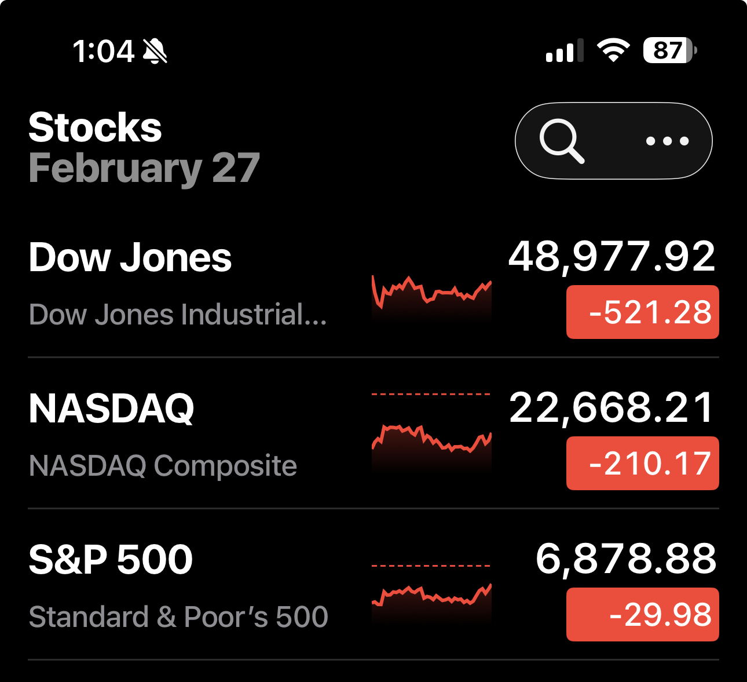Open the three-dot more options menu
Image resolution: width=747 pixels, height=682 pixels.
[x=667, y=141]
